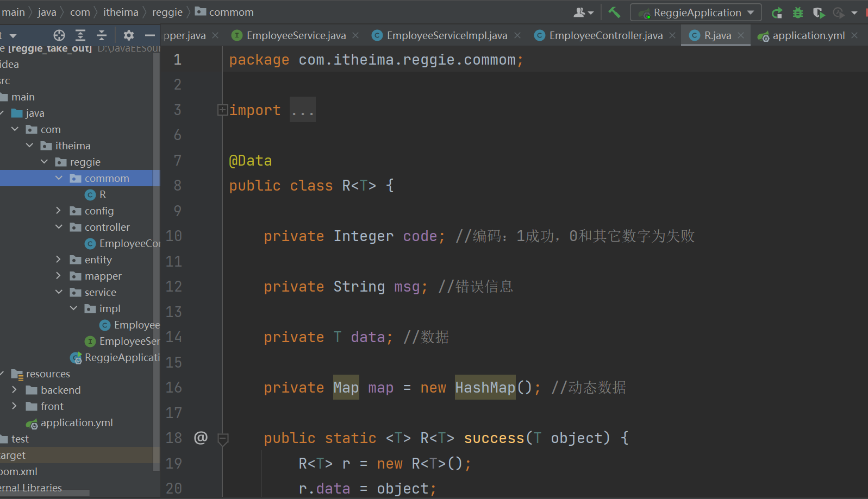Switch to the EmployeeService.java tab
Image resolution: width=868 pixels, height=499 pixels.
(x=296, y=35)
